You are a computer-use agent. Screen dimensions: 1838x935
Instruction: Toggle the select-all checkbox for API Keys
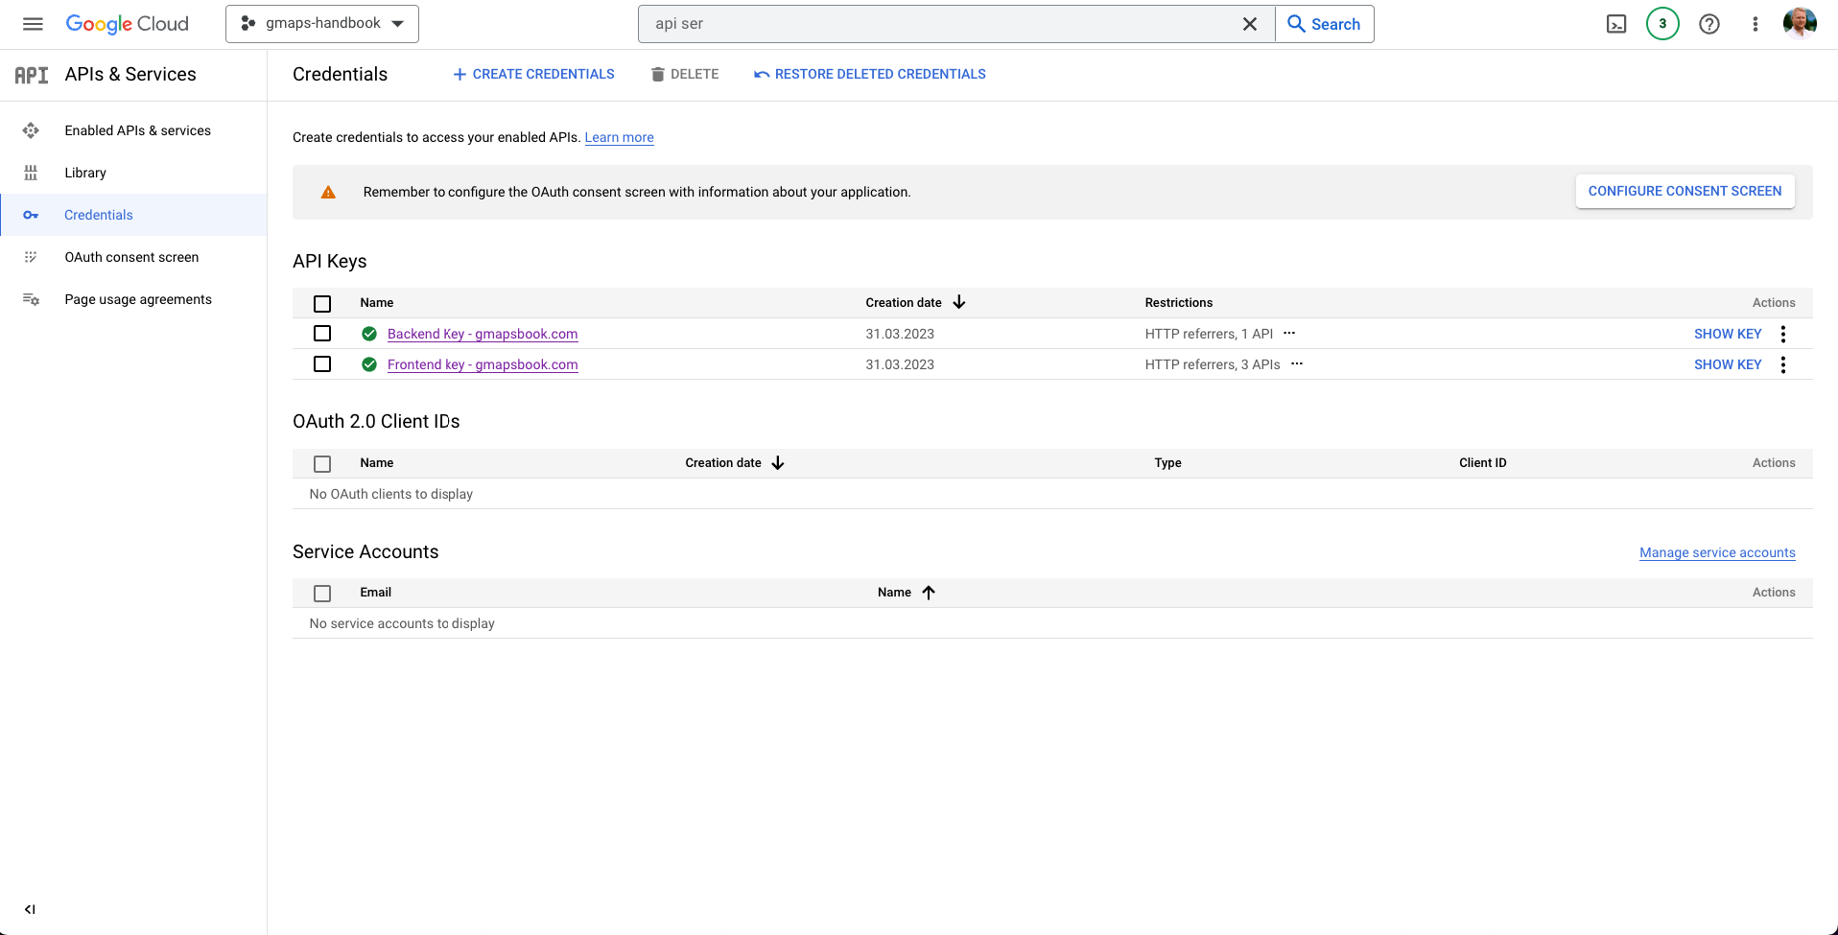[322, 303]
